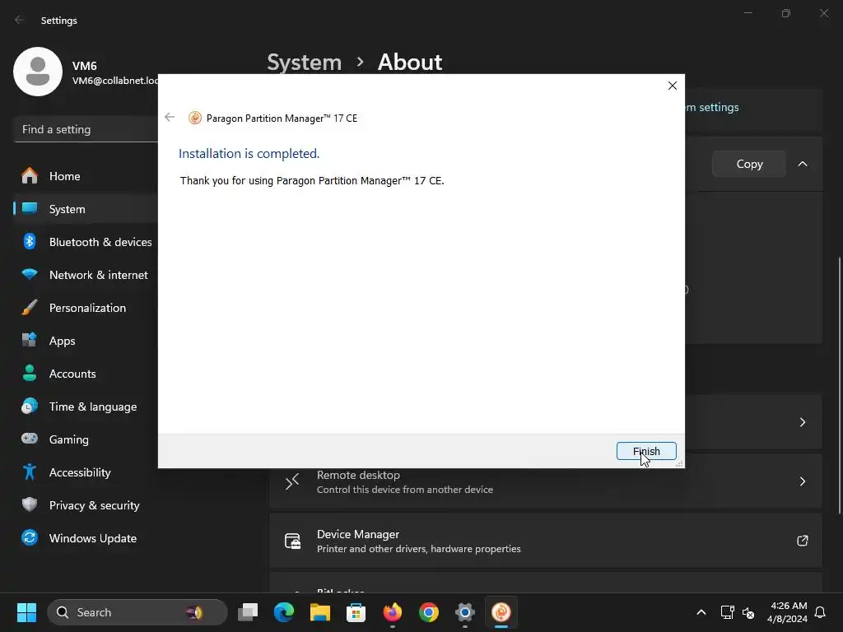The width and height of the screenshot is (843, 632).
Task: Launch Microsoft Edge from the taskbar
Action: [x=284, y=612]
